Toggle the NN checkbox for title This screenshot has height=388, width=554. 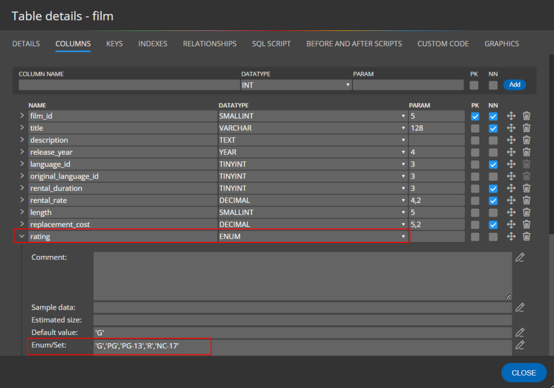coord(493,128)
